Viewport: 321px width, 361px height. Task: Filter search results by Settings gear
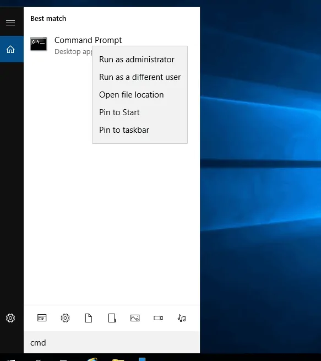coord(65,318)
